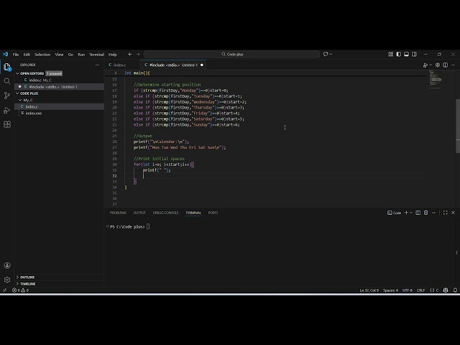Open Explorer Views and More Actions

[x=97, y=65]
